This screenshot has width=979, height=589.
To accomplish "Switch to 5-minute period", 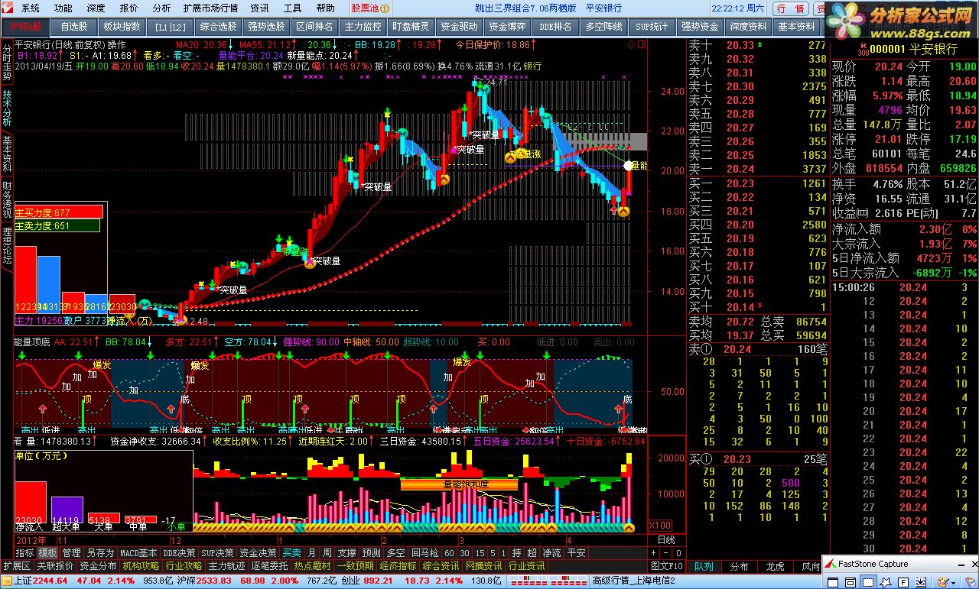I will coord(493,553).
